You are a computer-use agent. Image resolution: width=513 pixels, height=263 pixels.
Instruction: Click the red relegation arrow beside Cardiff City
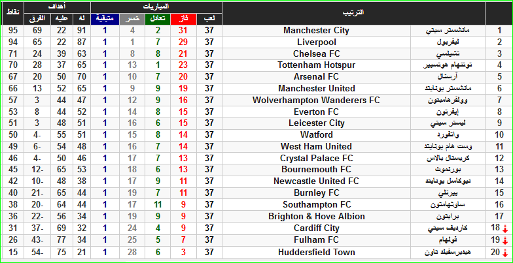pyautogui.click(x=505, y=228)
